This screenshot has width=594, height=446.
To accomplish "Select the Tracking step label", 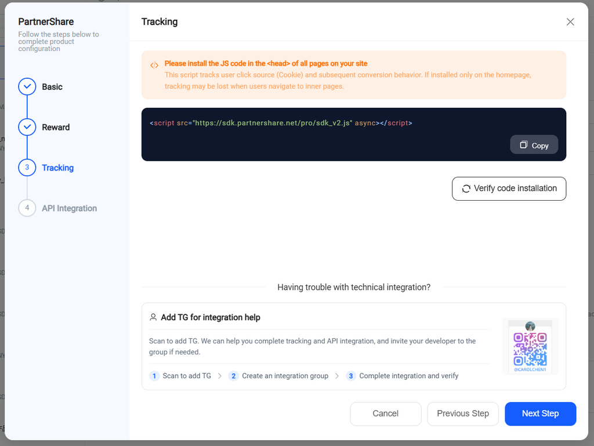I will 57,168.
